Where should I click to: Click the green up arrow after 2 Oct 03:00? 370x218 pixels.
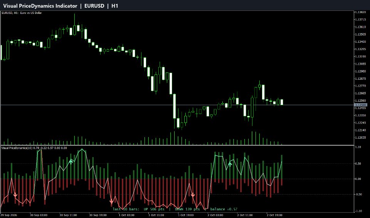click(230, 164)
